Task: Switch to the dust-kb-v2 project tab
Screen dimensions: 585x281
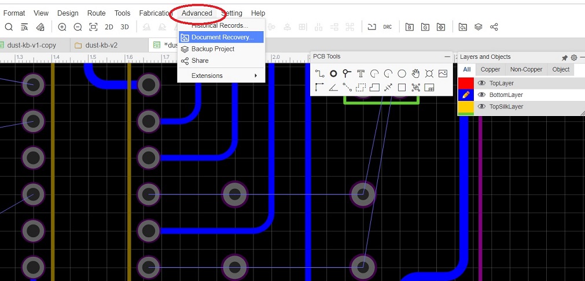Action: (101, 45)
